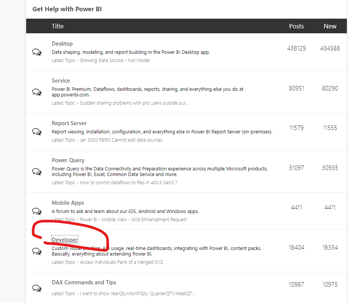This screenshot has height=303, width=348.
Task: Open topic about YearQty, MonthQty, QuarterQTY
Action: tap(137, 293)
